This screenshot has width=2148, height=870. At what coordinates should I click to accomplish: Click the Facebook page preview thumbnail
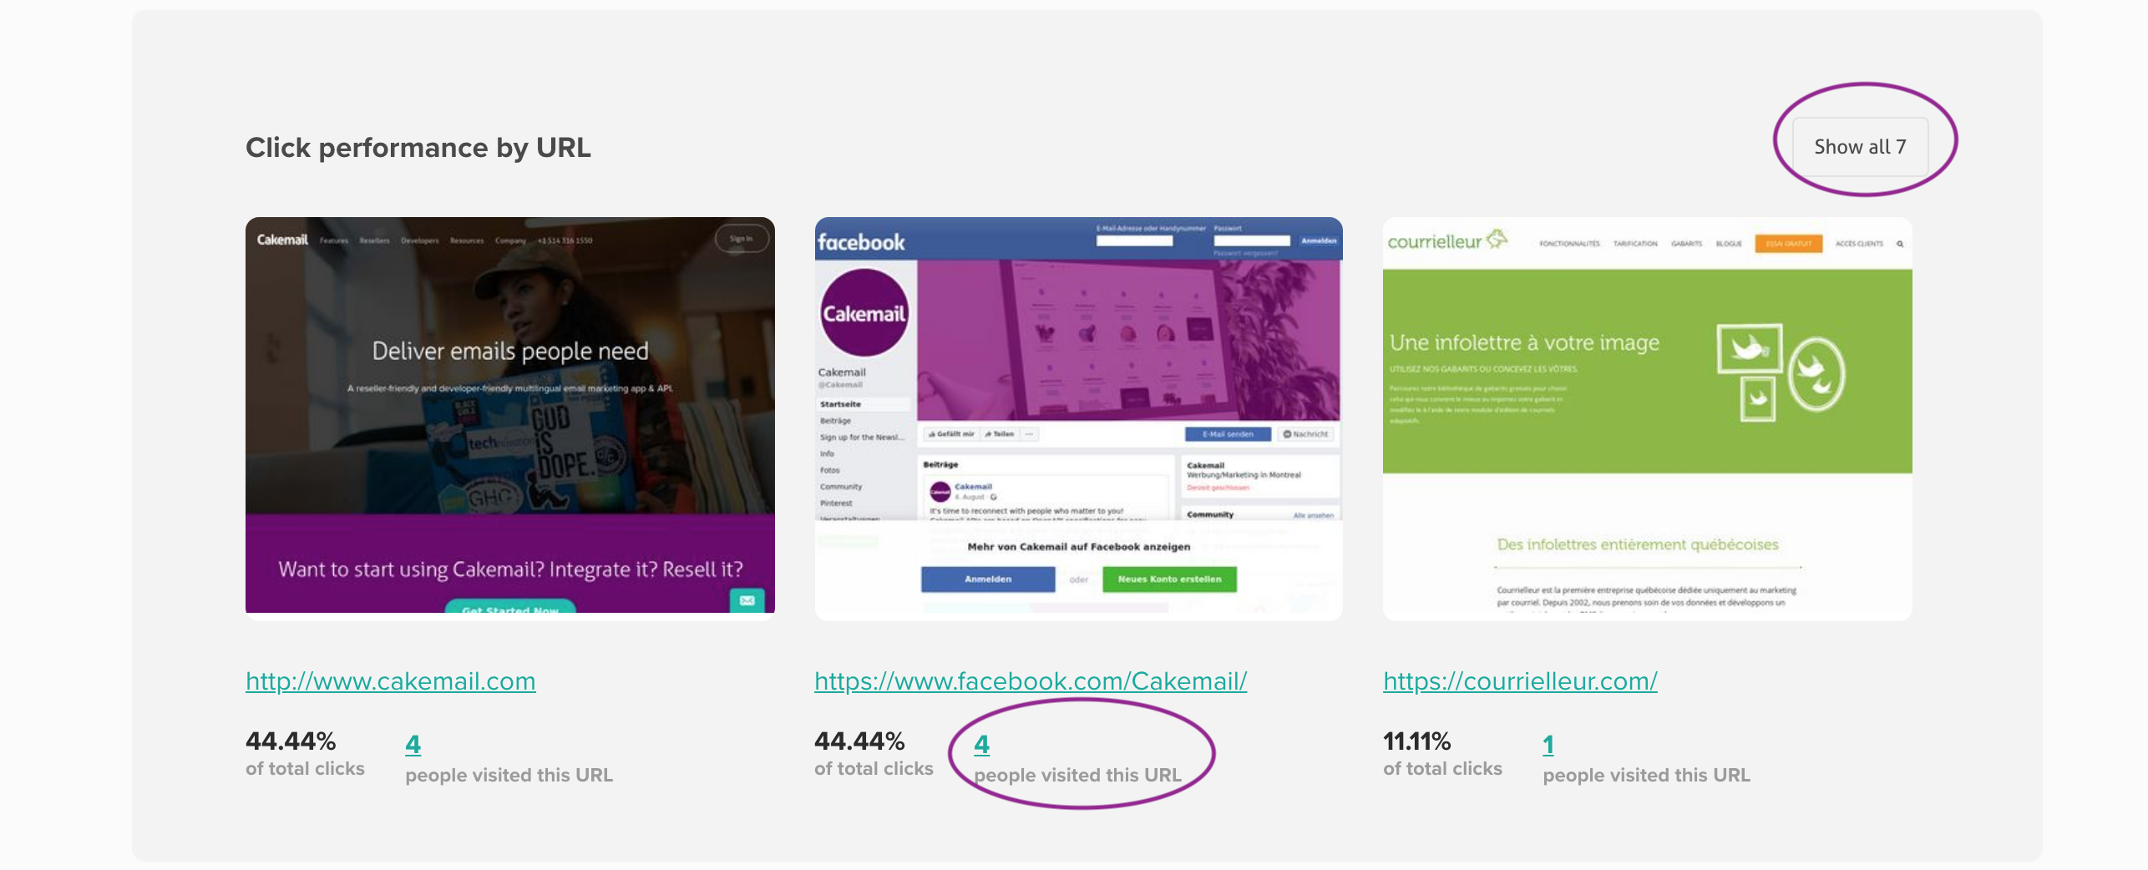click(x=1079, y=418)
